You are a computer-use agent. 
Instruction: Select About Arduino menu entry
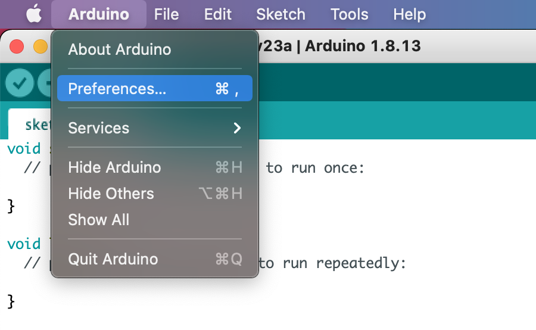(x=119, y=49)
